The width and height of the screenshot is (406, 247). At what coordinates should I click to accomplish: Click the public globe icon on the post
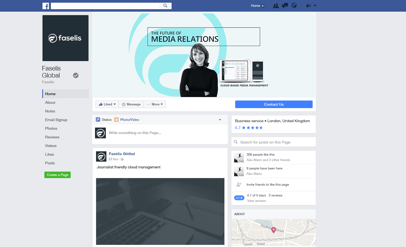click(122, 159)
